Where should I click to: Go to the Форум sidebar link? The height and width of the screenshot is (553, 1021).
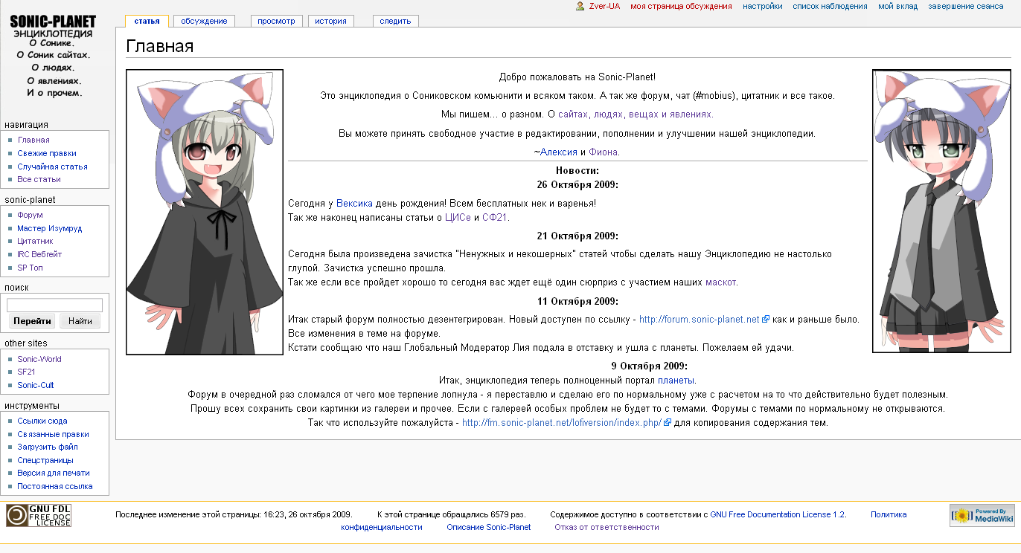point(30,215)
